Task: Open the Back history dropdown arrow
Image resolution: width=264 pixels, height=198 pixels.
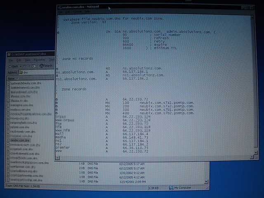Action: tap(21, 66)
